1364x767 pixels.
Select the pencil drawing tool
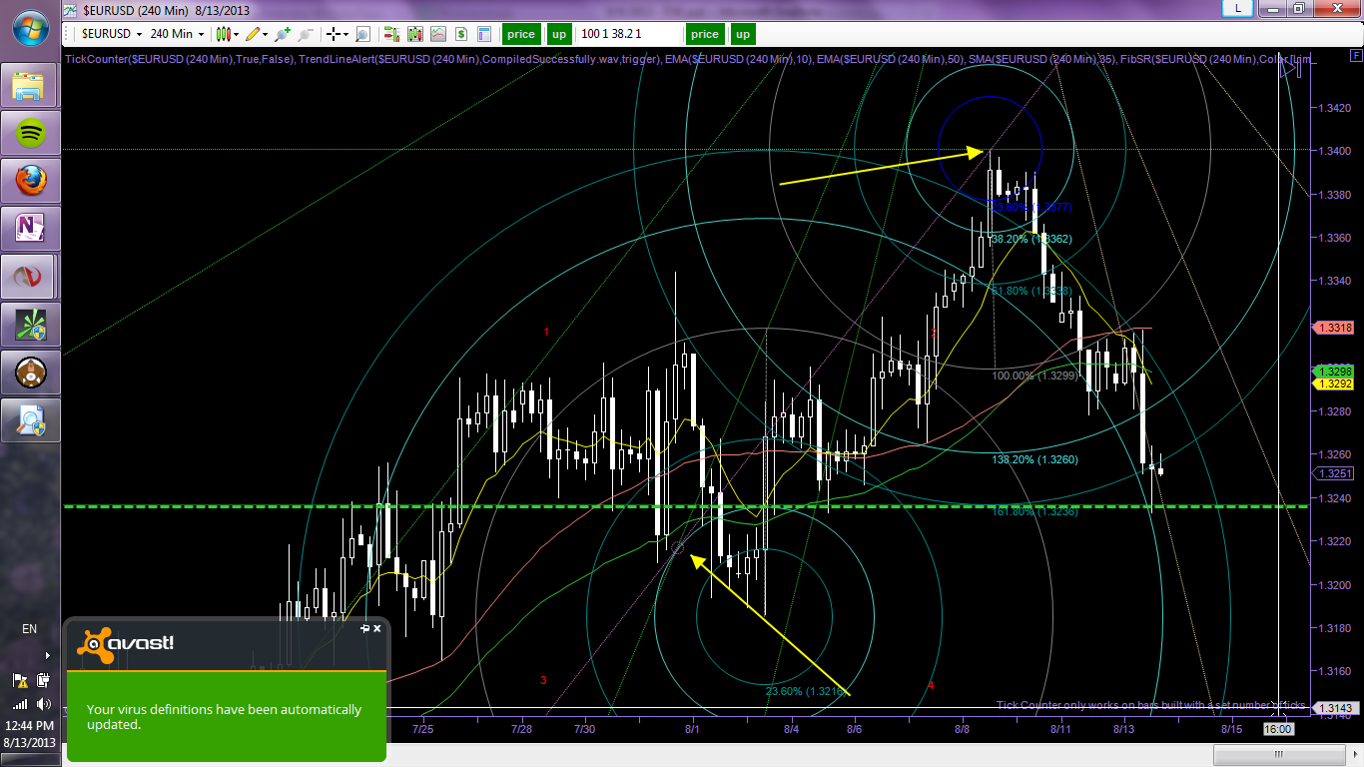(253, 34)
